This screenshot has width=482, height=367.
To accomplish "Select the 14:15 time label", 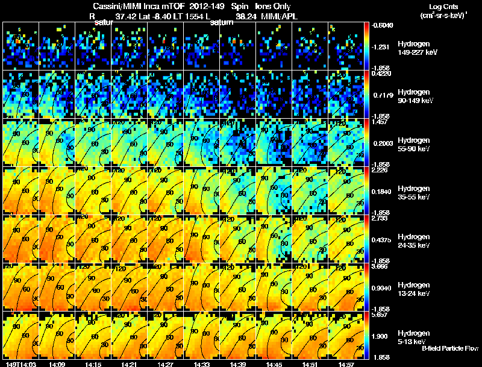I will pyautogui.click(x=93, y=364).
